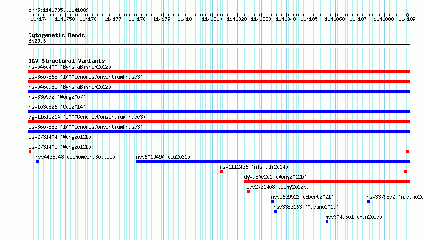
Task: Open the nsv4438948 (GenomeinaBottle) label
Action: click(x=75, y=157)
